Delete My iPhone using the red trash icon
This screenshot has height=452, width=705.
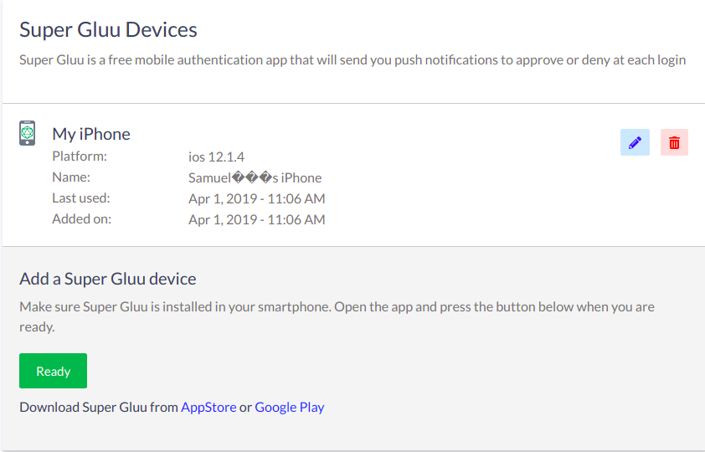674,142
